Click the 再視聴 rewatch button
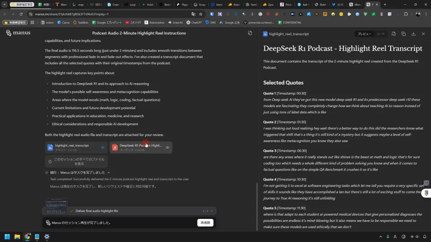 [x=205, y=223]
